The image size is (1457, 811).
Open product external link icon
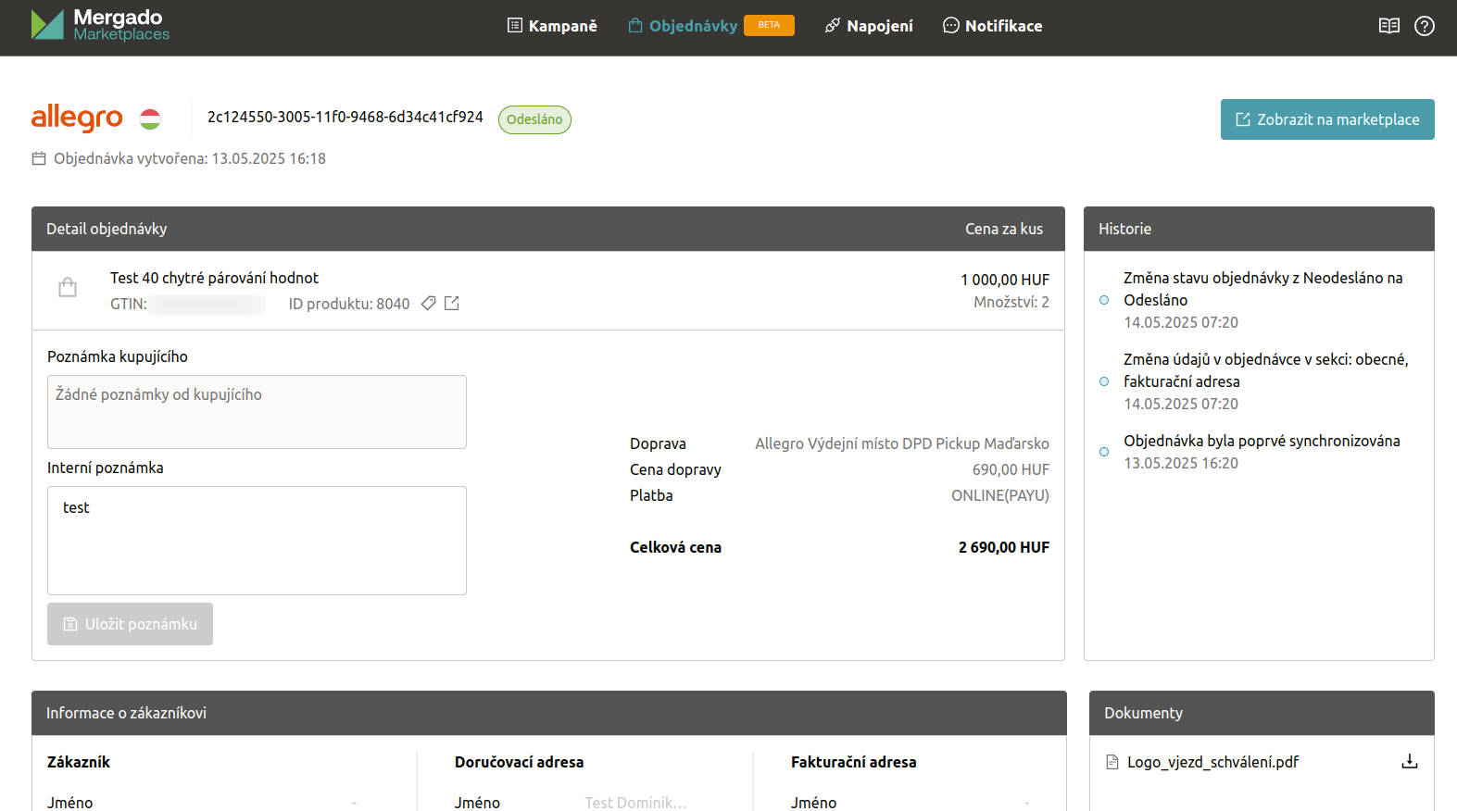coord(452,304)
